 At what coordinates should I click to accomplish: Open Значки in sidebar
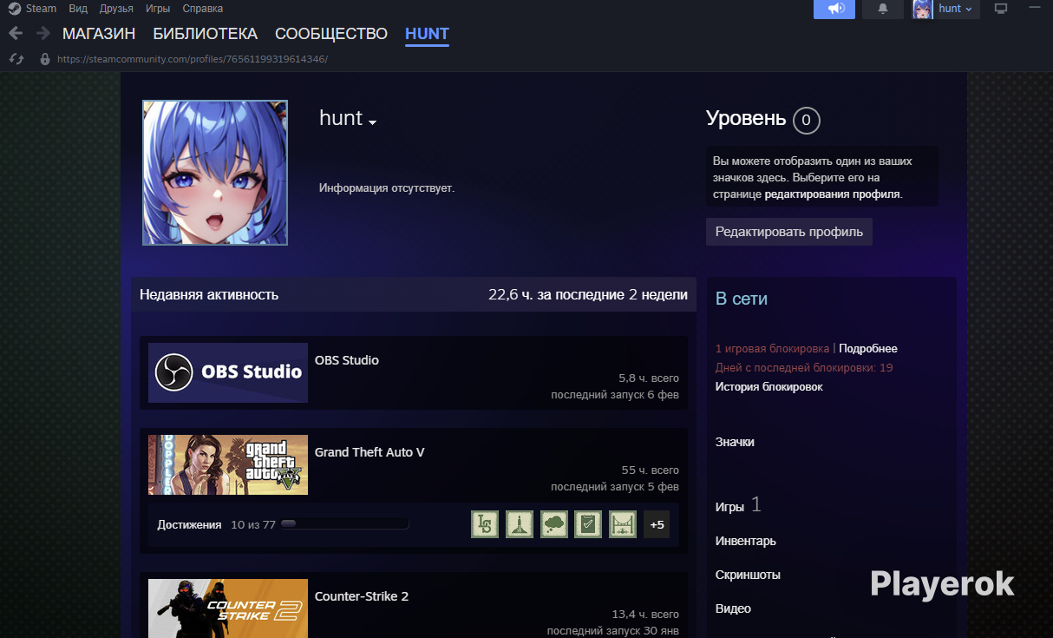(735, 442)
